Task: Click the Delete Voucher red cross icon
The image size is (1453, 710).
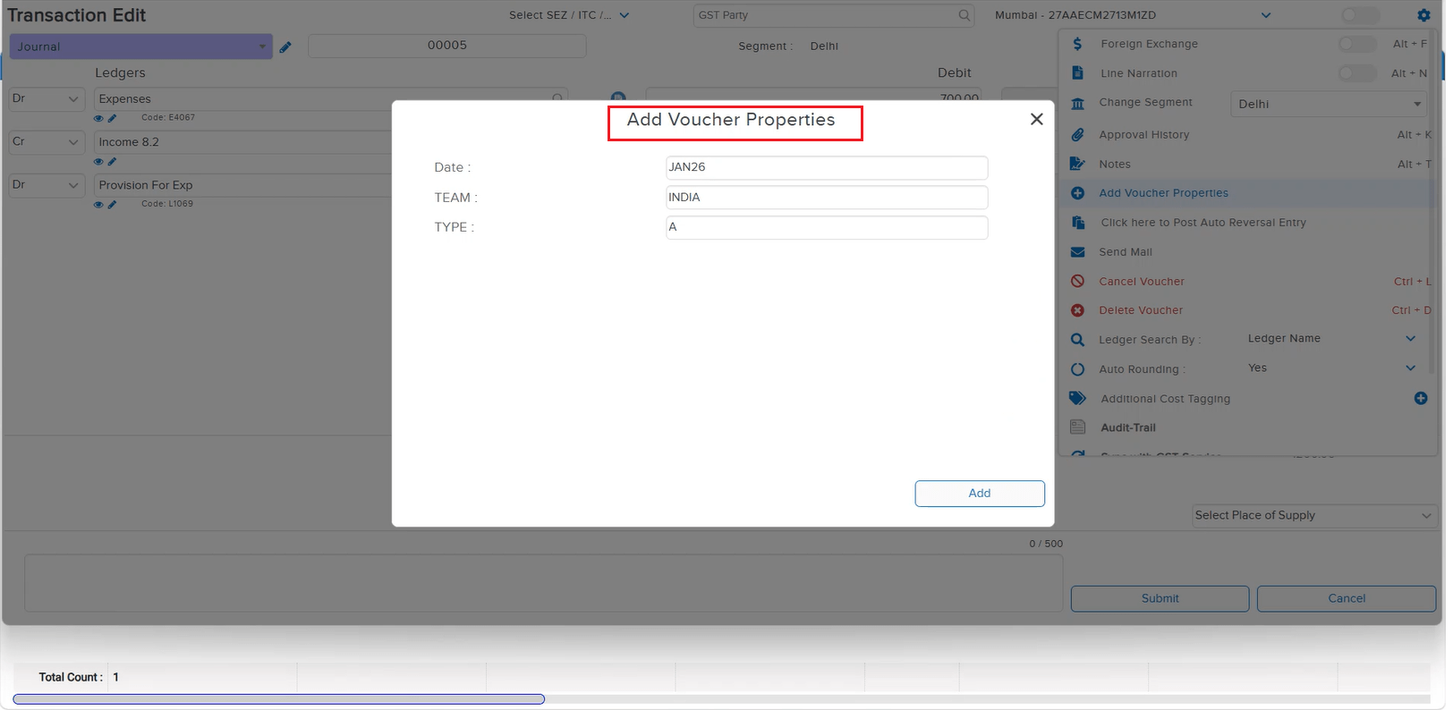Action: [x=1077, y=310]
